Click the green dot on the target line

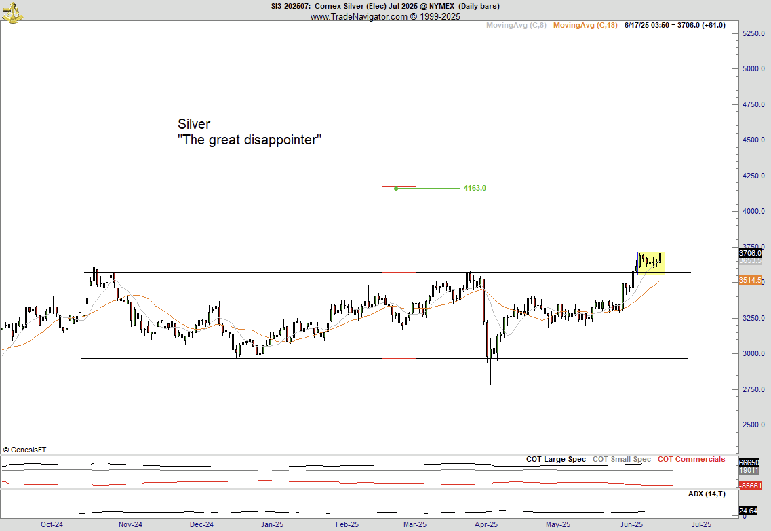click(396, 189)
